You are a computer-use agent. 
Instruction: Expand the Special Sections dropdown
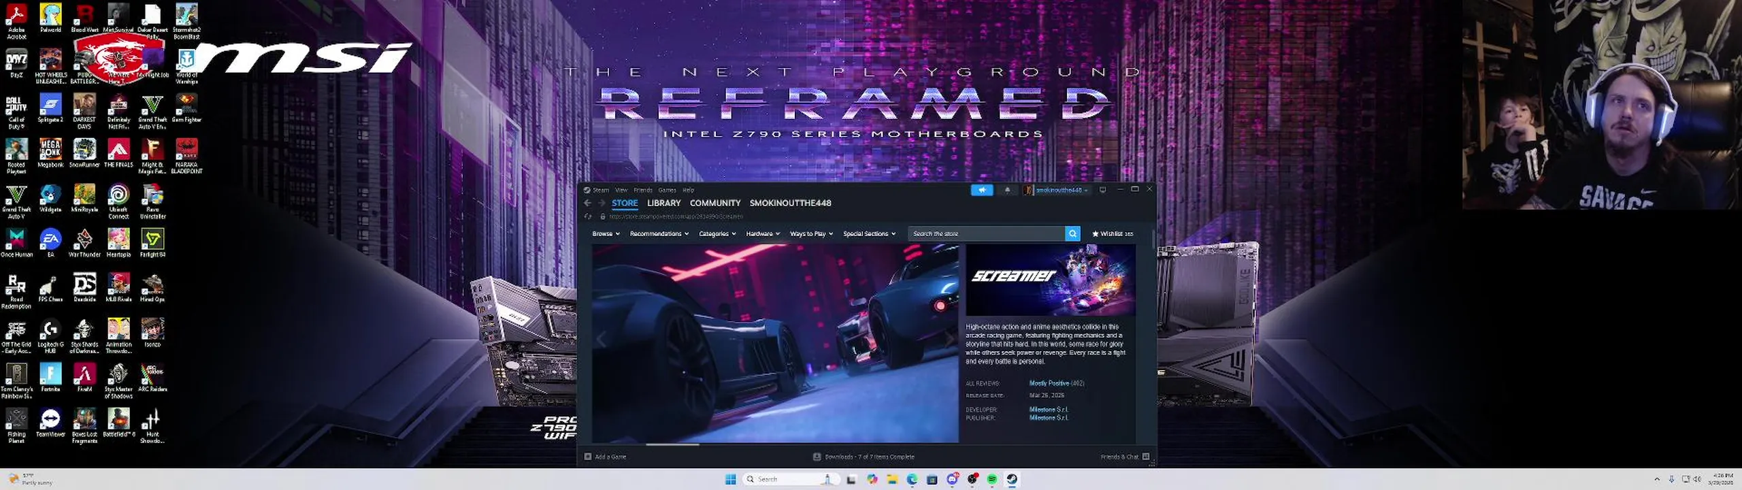click(x=869, y=233)
